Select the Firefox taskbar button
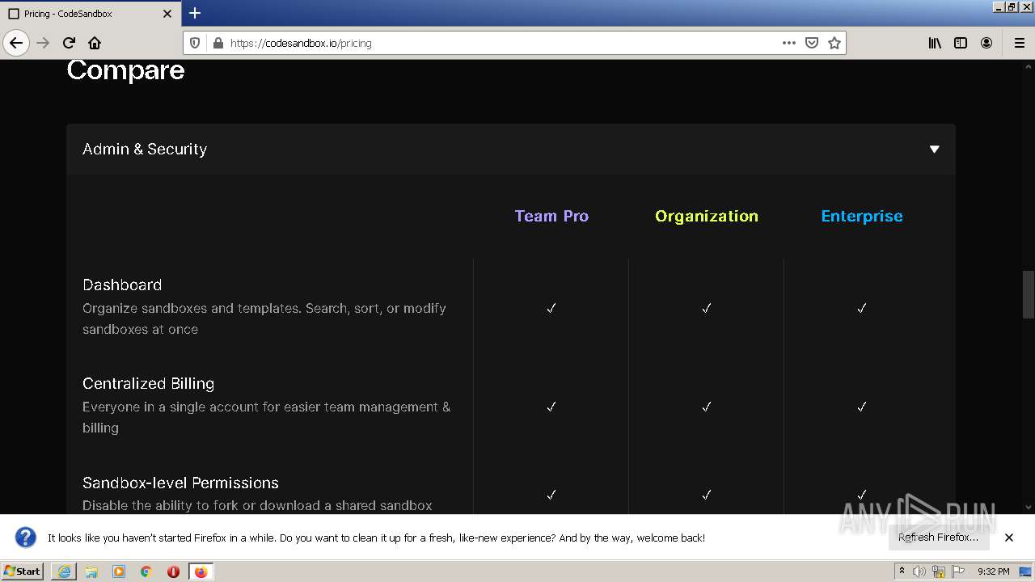Screen dimensions: 1035x582 (x=201, y=571)
